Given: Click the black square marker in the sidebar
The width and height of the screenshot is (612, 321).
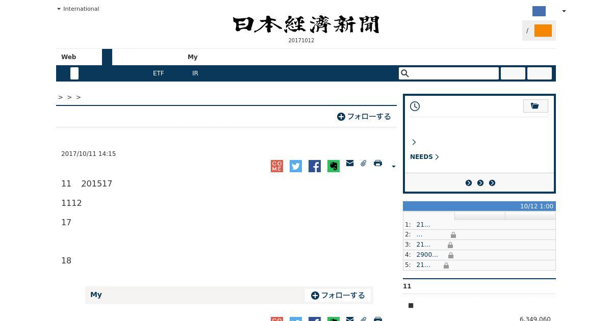Looking at the screenshot, I should 411,306.
